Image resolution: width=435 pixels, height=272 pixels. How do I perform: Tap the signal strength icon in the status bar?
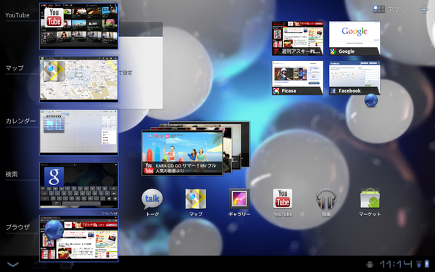pyautogui.click(x=419, y=264)
